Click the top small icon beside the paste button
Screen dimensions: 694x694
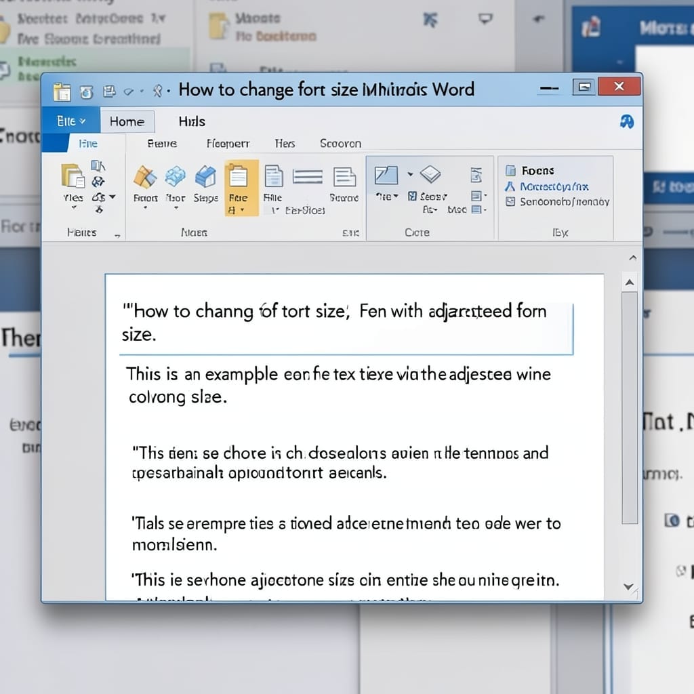point(98,166)
